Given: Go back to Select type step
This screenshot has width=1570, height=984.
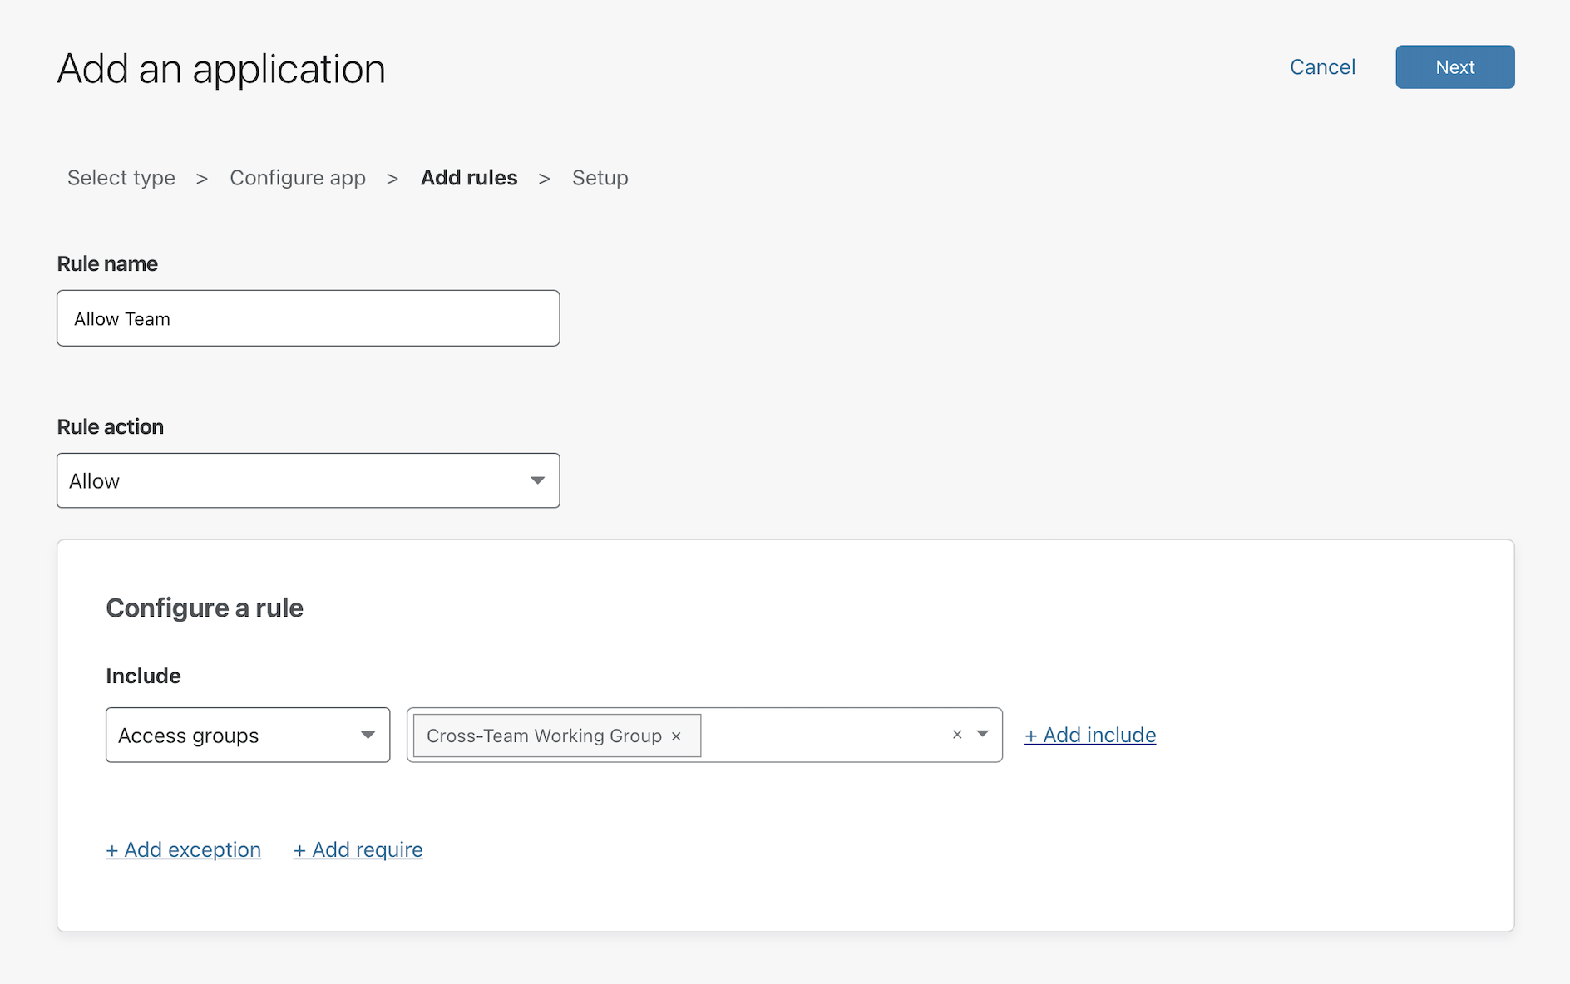Looking at the screenshot, I should [x=121, y=178].
